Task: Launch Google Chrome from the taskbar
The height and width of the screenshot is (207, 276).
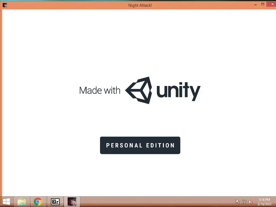Action: pyautogui.click(x=38, y=202)
